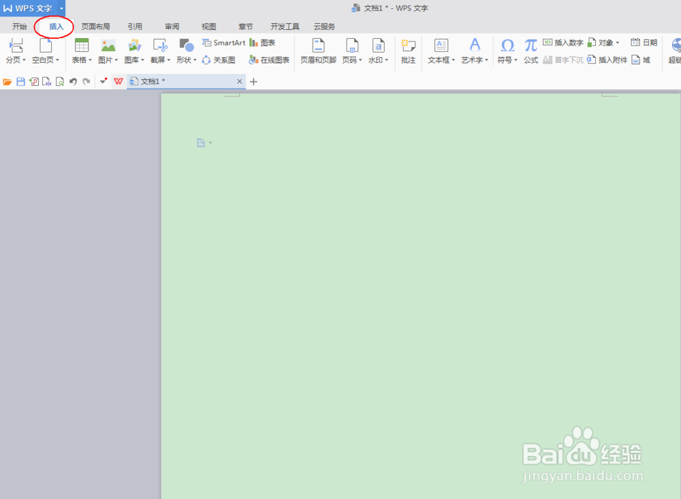Open the 开发工具 developer tools tab
Image resolution: width=681 pixels, height=499 pixels.
285,27
